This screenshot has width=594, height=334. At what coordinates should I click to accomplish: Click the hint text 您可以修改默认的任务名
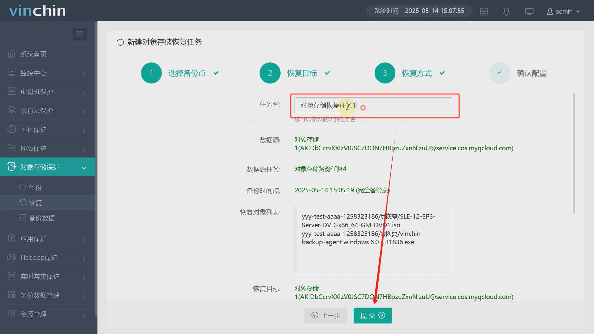(x=325, y=119)
